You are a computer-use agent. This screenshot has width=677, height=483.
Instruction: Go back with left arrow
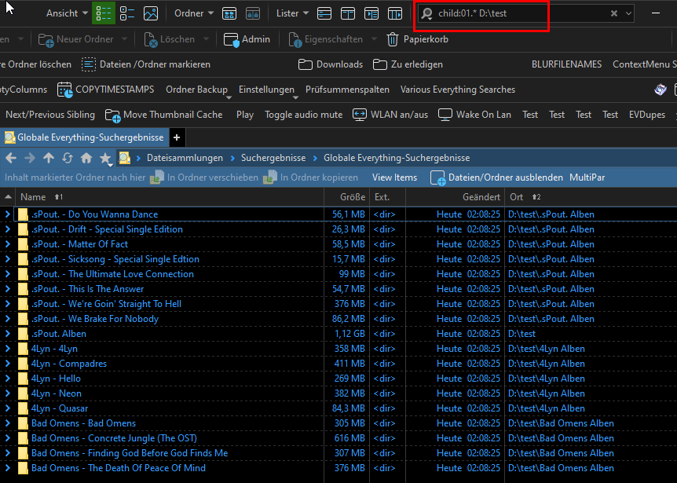[11, 158]
